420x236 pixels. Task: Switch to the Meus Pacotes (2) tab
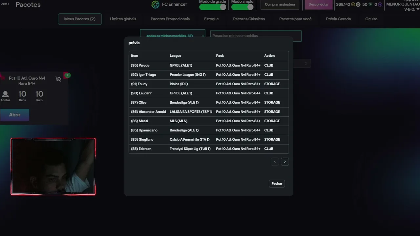tap(80, 19)
